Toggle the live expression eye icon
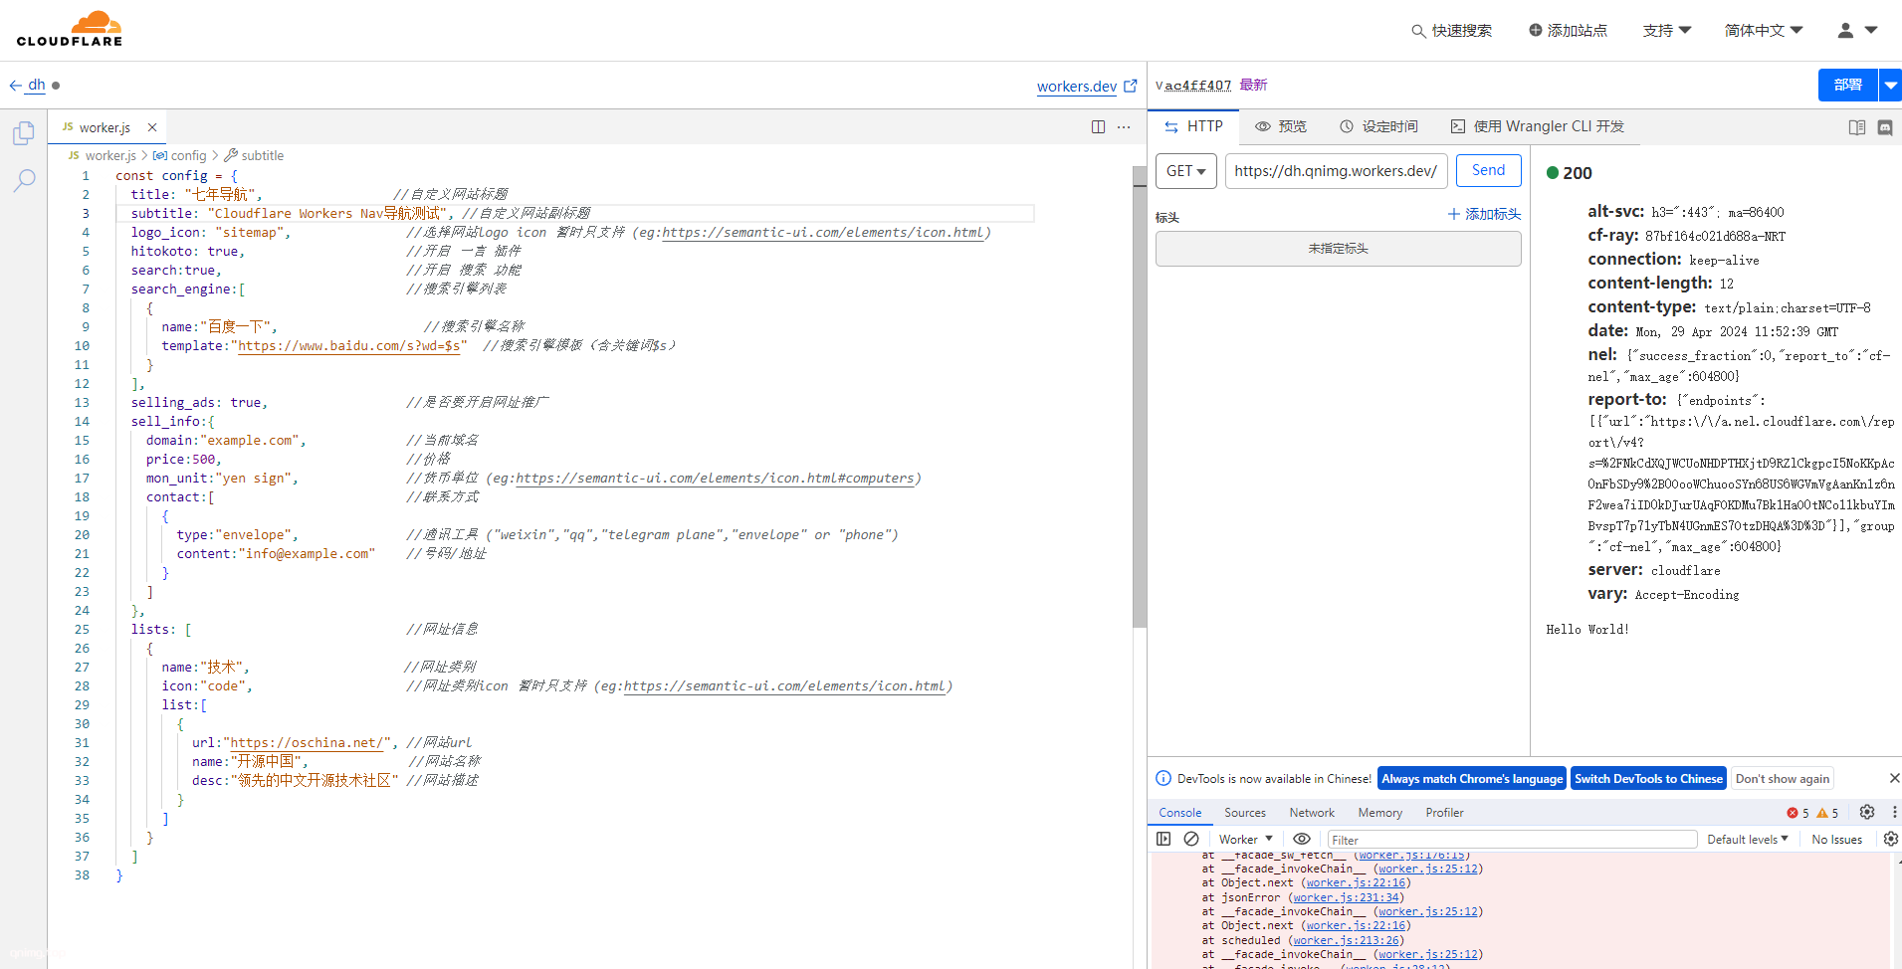Image resolution: width=1902 pixels, height=969 pixels. point(1301,839)
